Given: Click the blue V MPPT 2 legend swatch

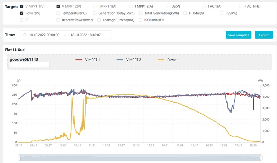Looking at the screenshot, I should point(120,60).
